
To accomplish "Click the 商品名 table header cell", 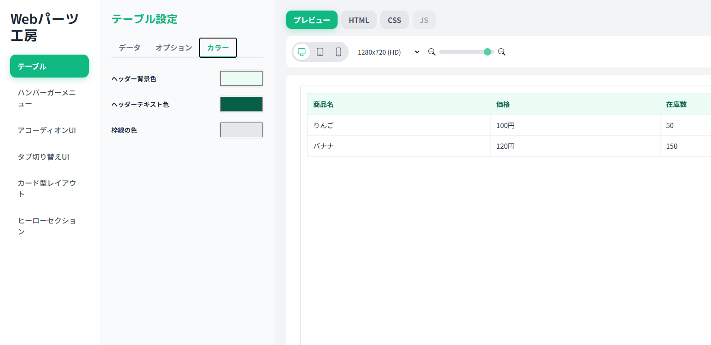I will 399,104.
